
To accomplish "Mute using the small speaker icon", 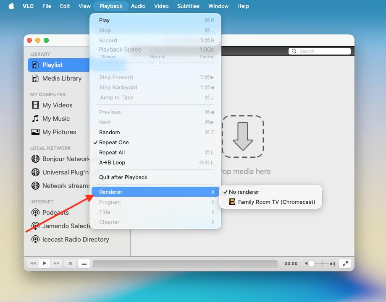I will click(307, 264).
